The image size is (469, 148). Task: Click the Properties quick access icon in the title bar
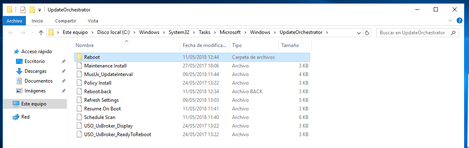pos(23,10)
